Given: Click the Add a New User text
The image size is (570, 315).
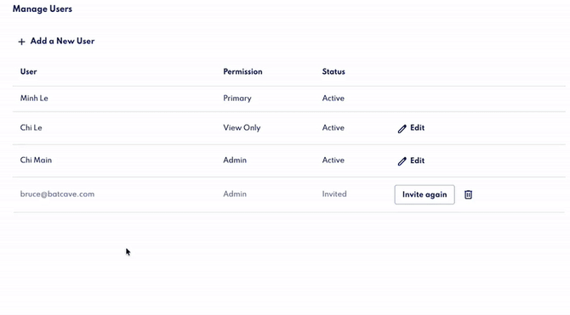Looking at the screenshot, I should pyautogui.click(x=62, y=41).
